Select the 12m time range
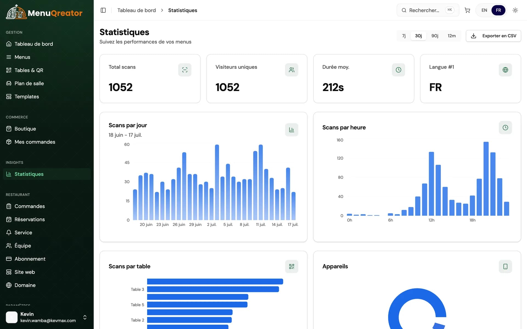 coord(452,36)
